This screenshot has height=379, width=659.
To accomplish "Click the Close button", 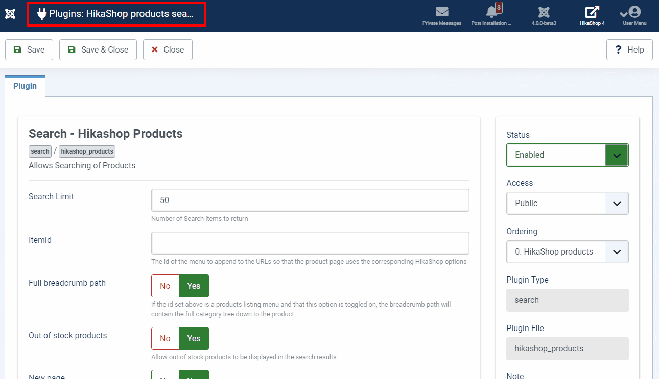I will [168, 49].
